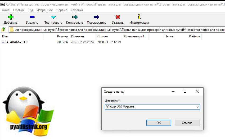Select the Test archive toolbar icon
Image resolution: width=225 pixels, height=140 pixels.
click(x=53, y=17)
